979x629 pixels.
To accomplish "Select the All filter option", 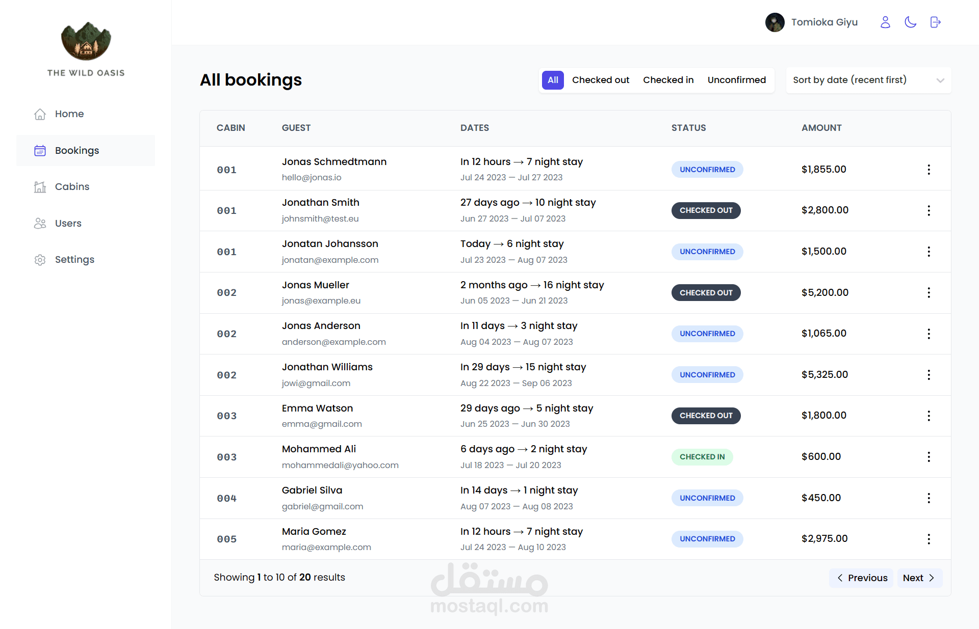I will [x=553, y=80].
